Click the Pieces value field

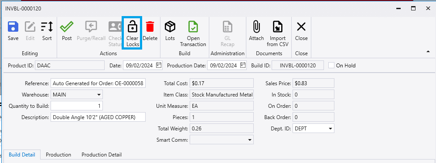(221, 117)
